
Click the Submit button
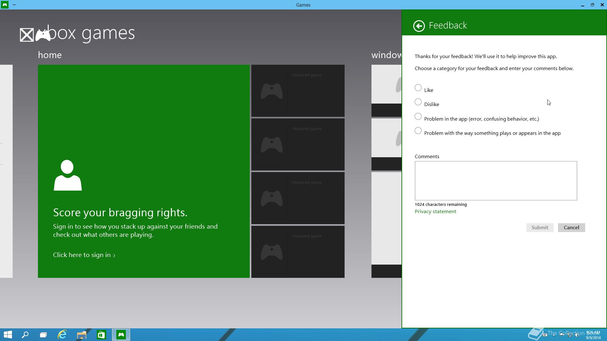540,228
